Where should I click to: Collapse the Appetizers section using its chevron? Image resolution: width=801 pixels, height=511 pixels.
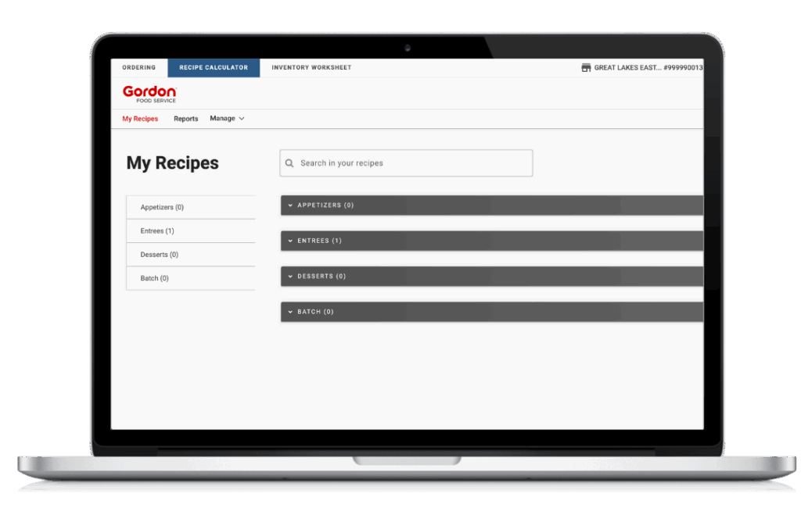290,205
